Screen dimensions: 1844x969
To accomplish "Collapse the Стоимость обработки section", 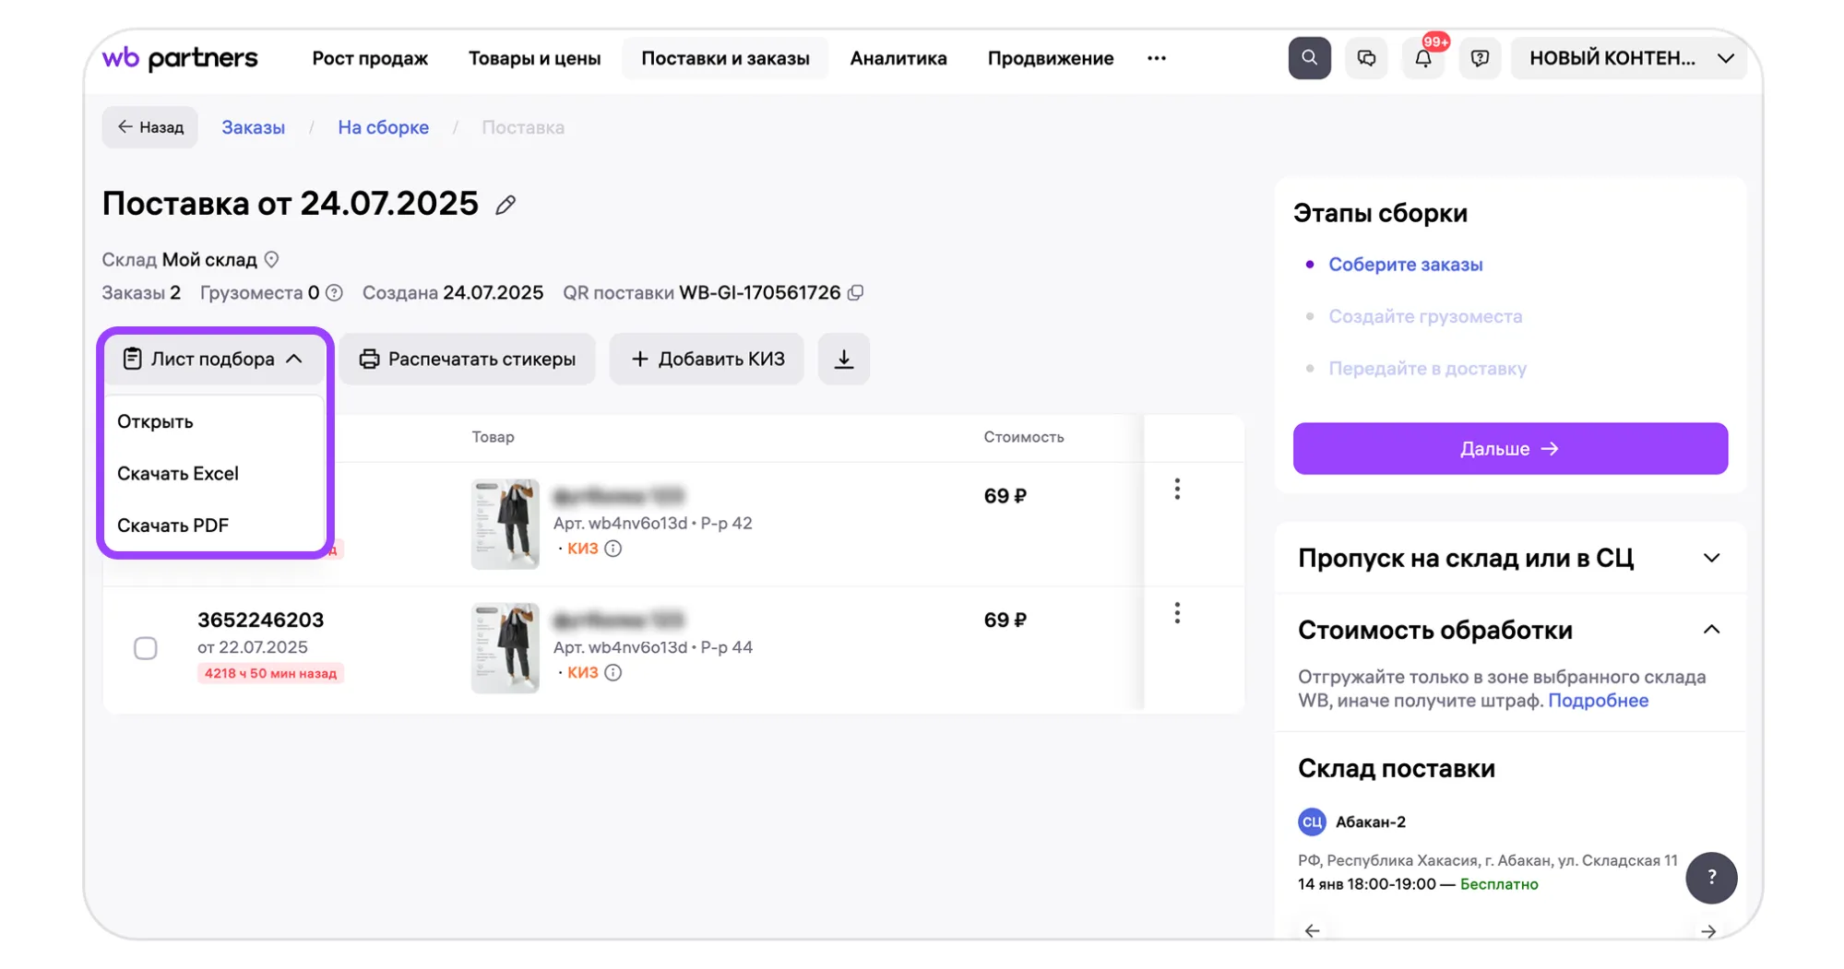I will click(1711, 630).
